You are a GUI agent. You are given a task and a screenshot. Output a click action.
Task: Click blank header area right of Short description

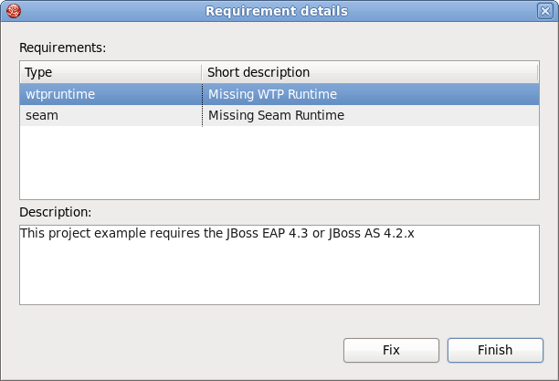click(x=429, y=72)
